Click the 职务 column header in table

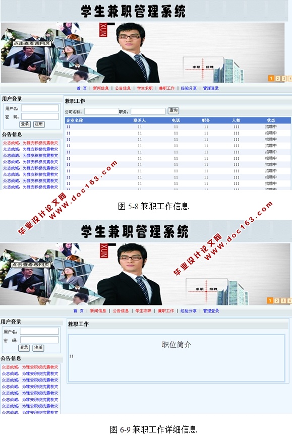coord(206,120)
